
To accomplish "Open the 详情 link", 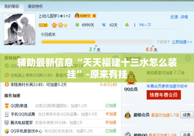I will coord(184,17).
